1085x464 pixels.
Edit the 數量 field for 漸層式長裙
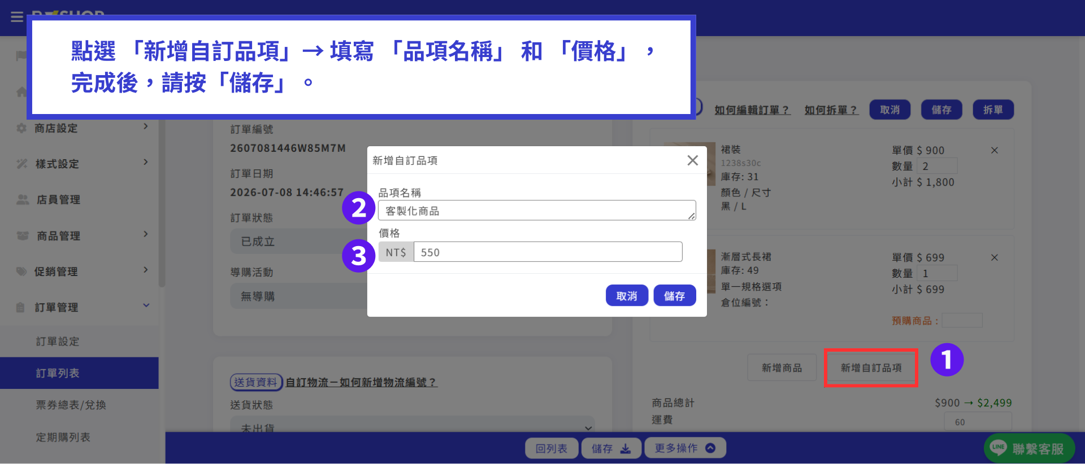(937, 273)
